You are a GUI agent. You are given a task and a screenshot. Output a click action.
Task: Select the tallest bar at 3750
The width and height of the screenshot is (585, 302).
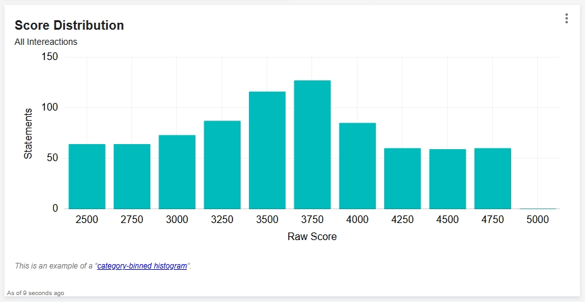coord(312,145)
